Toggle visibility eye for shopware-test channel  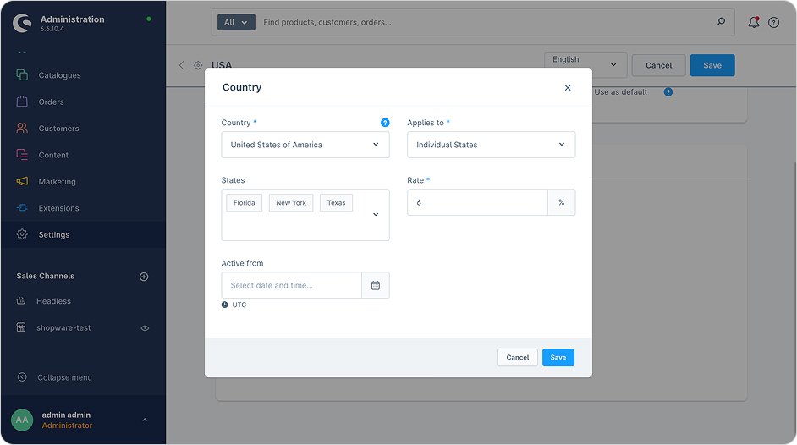(145, 328)
